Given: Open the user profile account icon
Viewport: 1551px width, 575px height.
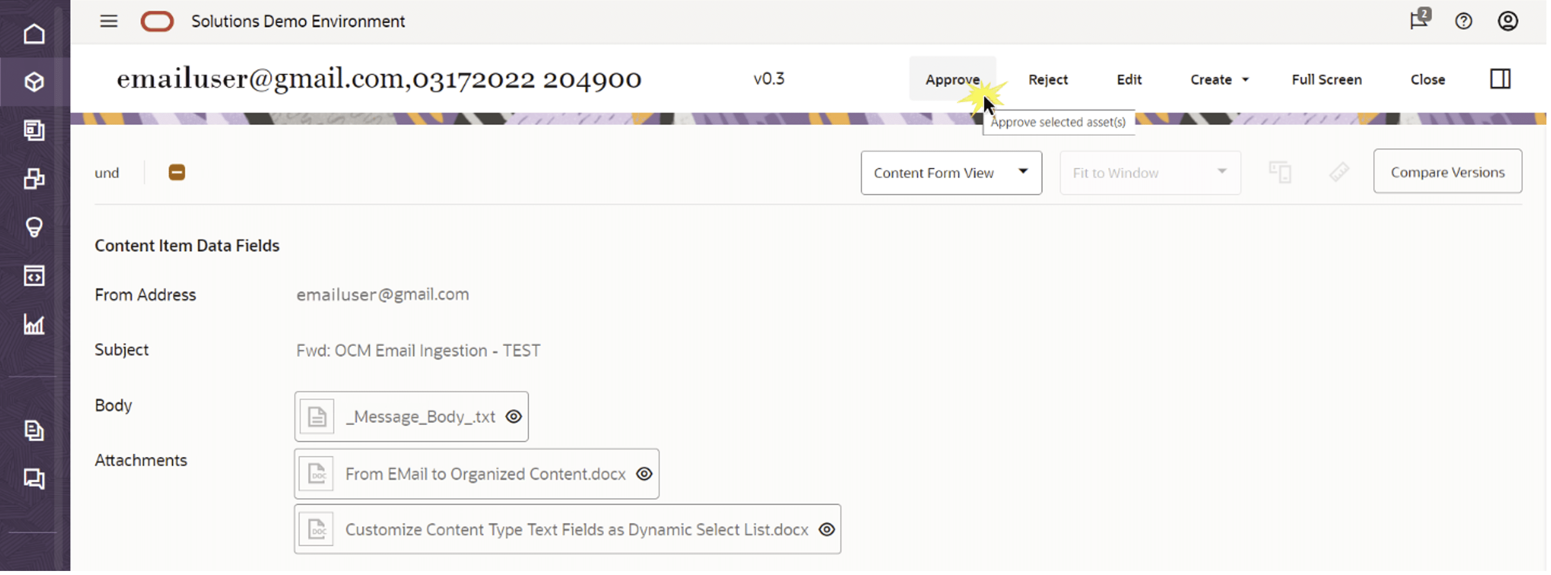Looking at the screenshot, I should pos(1507,22).
